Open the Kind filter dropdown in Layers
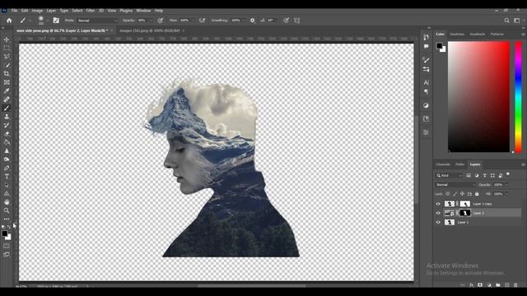This screenshot has width=527, height=296. (x=450, y=175)
